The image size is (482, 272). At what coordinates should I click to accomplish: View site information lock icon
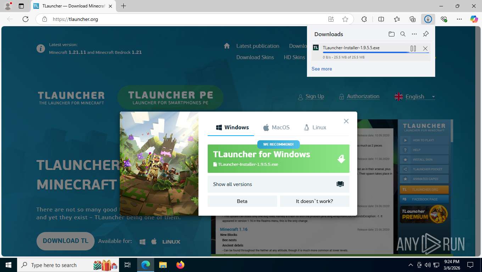click(44, 19)
